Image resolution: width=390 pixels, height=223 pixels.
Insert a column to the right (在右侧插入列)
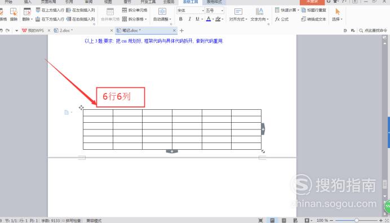(81, 19)
